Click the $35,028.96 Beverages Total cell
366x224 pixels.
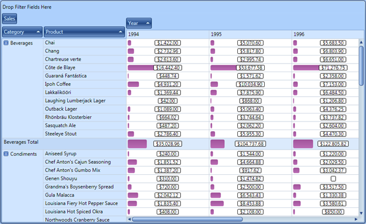pos(168,144)
